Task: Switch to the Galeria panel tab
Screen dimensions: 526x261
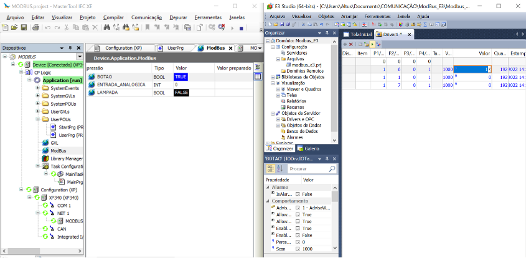Action: click(308, 149)
